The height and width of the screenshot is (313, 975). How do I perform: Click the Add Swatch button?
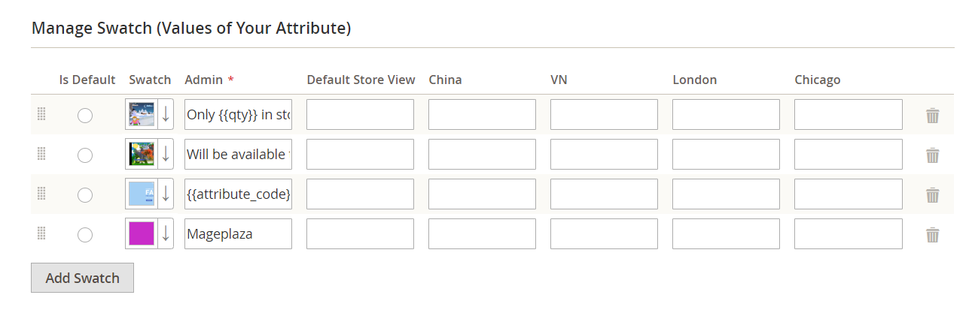(x=82, y=278)
